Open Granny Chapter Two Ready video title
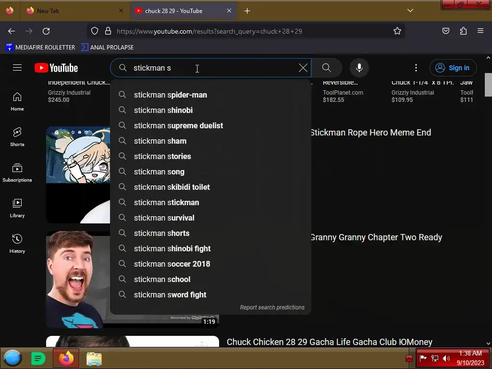The height and width of the screenshot is (369, 492). 377,237
